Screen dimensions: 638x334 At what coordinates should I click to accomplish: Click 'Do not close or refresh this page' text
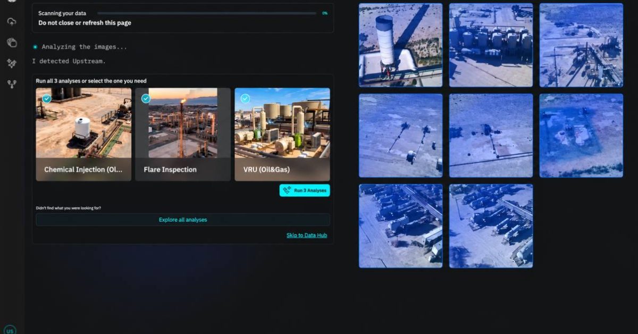[x=85, y=23]
